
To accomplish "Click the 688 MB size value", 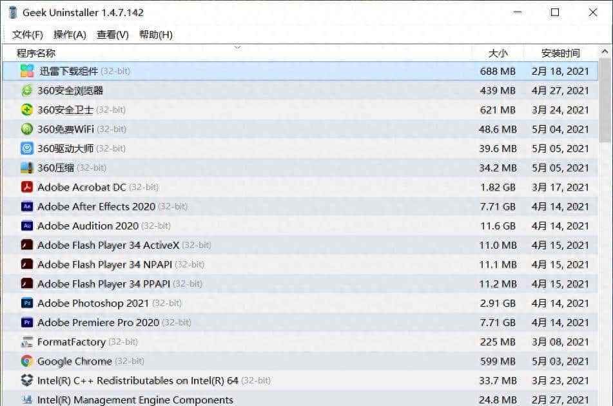I will [x=498, y=71].
